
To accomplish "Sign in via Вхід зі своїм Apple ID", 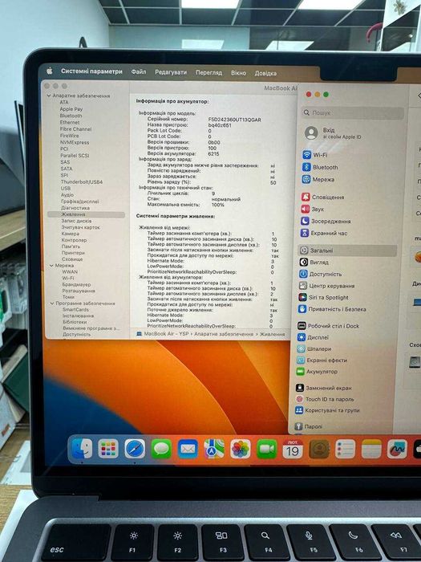I will coord(333,133).
